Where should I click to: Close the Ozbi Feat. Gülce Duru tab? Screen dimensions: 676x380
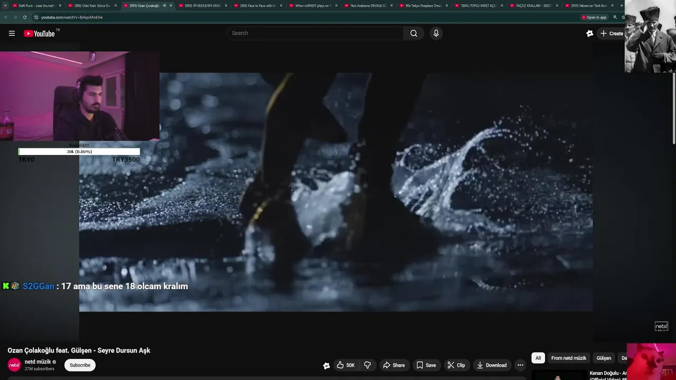pos(115,5)
